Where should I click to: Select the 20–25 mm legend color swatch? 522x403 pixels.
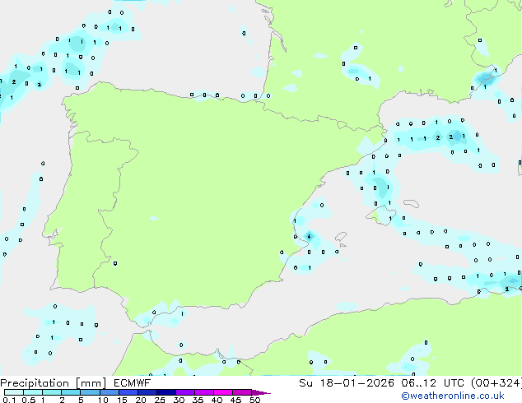[x=147, y=392]
